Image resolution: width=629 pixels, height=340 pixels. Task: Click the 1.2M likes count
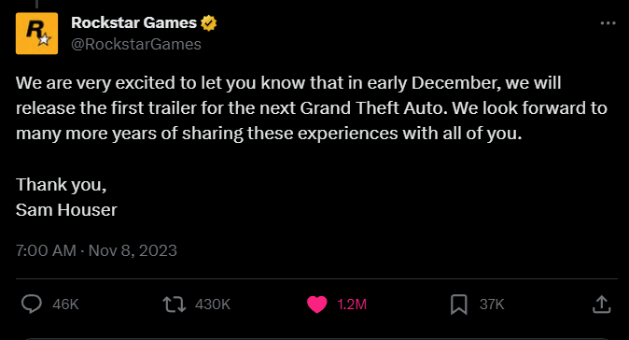tap(352, 305)
